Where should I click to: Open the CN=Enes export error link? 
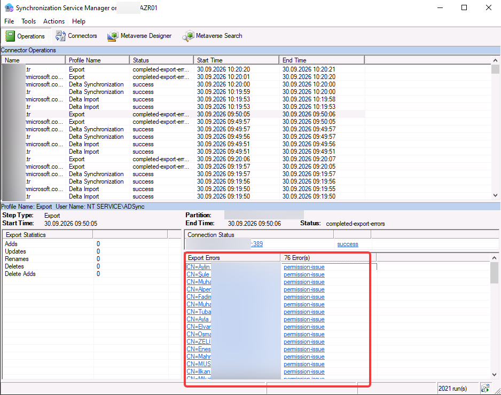[x=199, y=349]
